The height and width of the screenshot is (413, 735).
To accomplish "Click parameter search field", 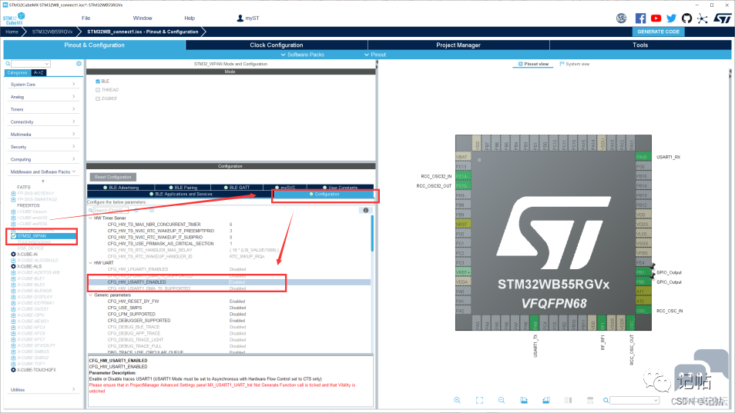I will pyautogui.click(x=109, y=211).
